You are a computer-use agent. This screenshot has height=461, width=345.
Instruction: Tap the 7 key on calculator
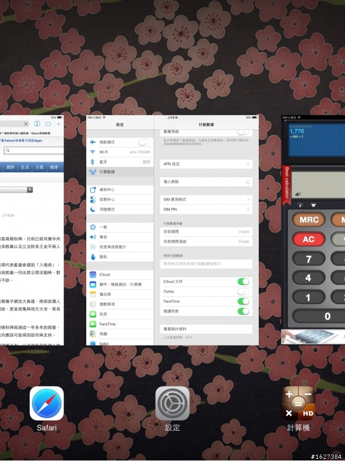click(308, 259)
